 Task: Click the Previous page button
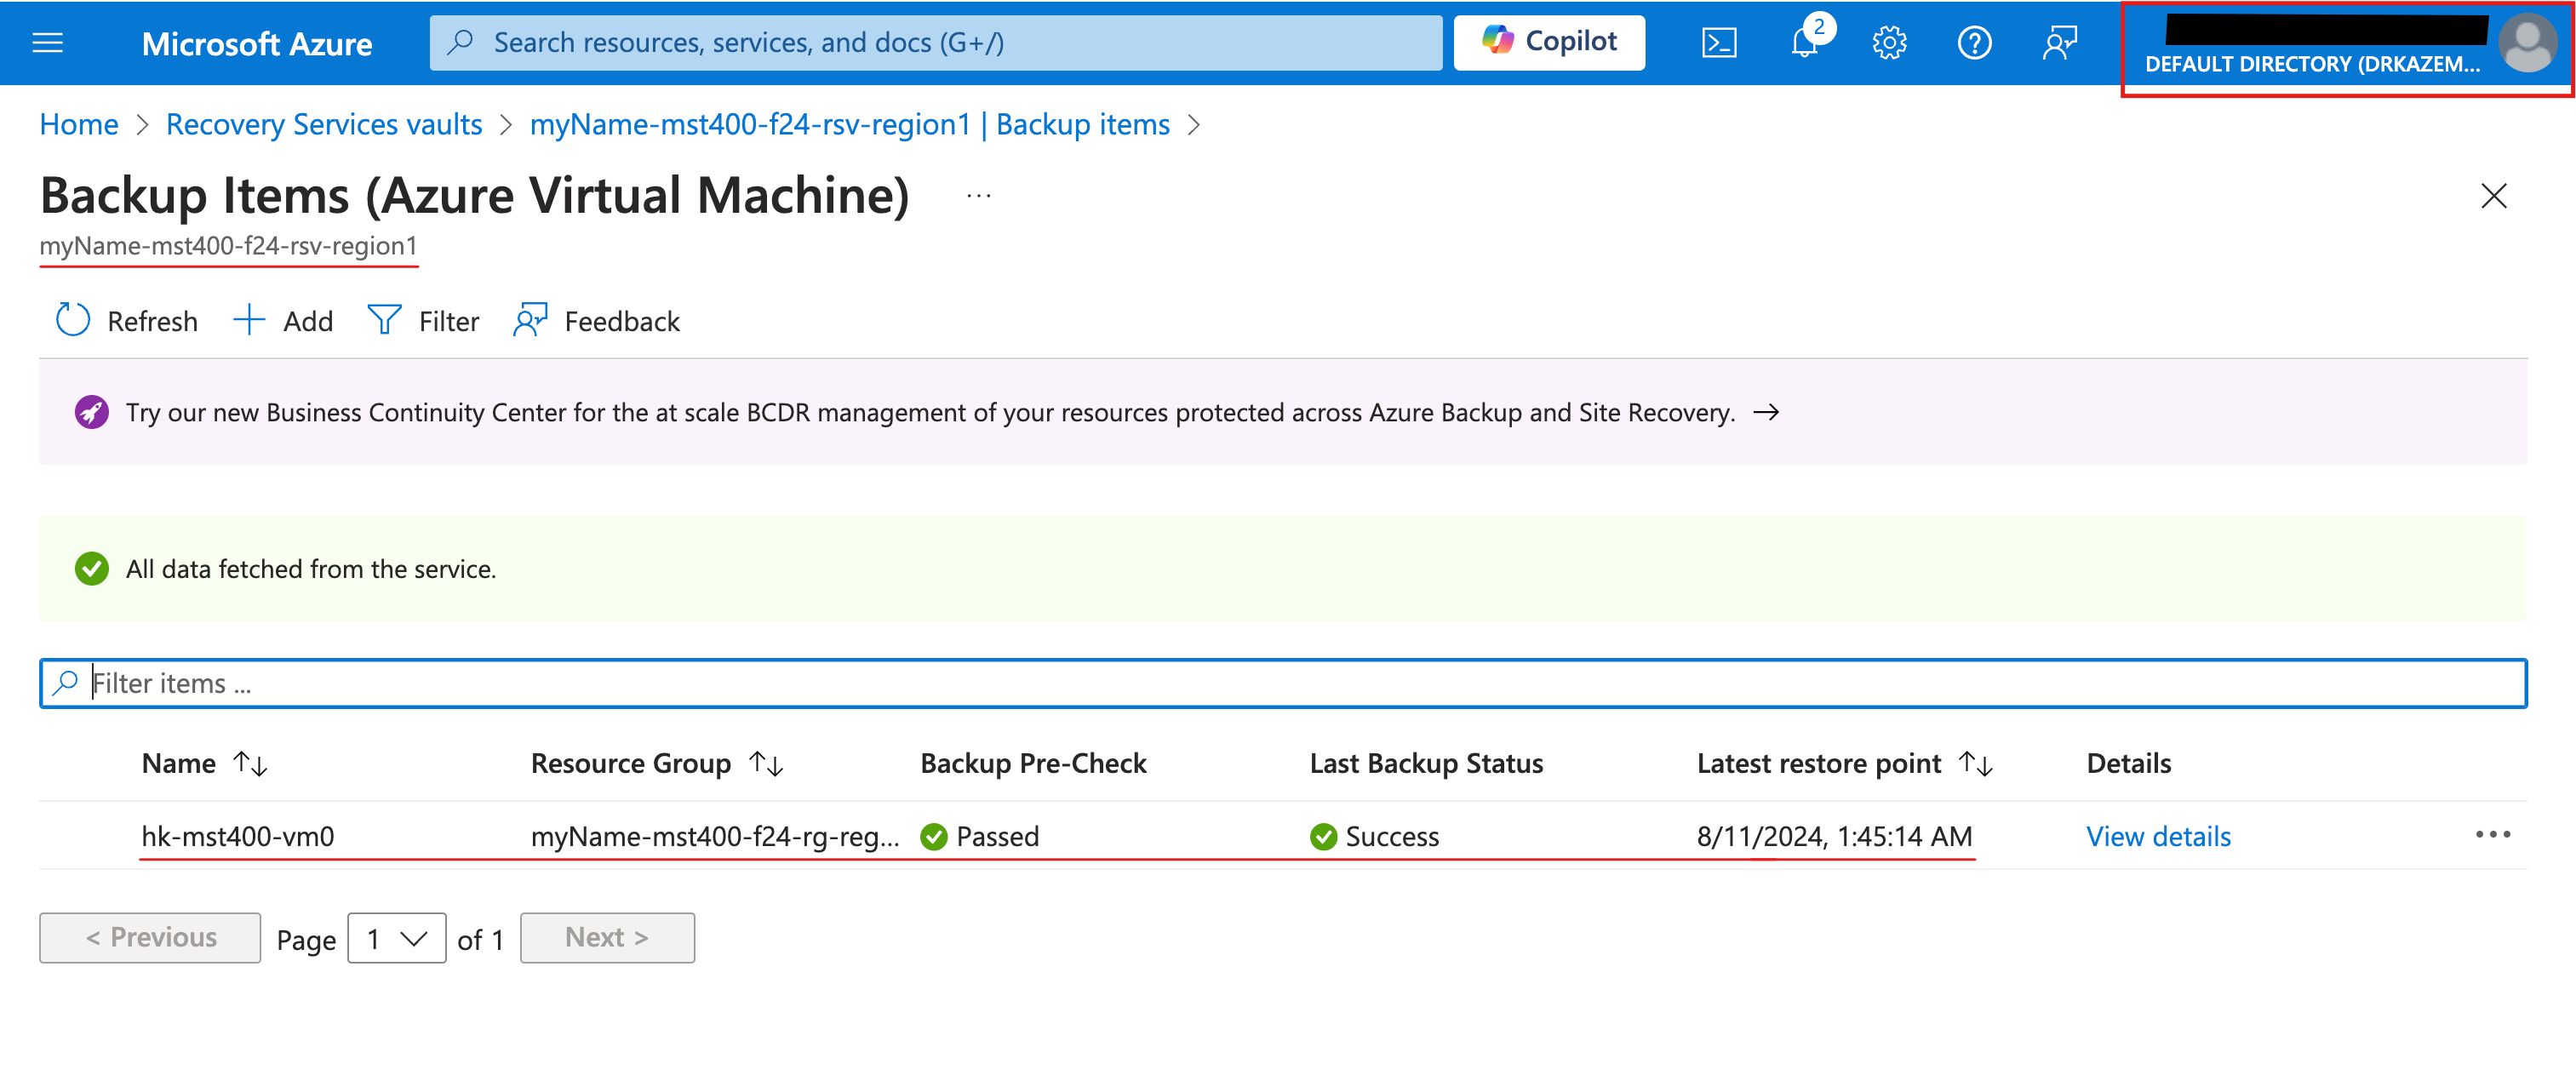[150, 938]
